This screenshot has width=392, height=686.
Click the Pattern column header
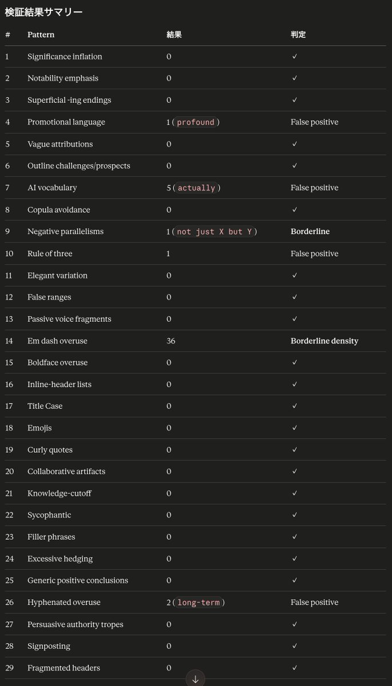pyautogui.click(x=41, y=35)
